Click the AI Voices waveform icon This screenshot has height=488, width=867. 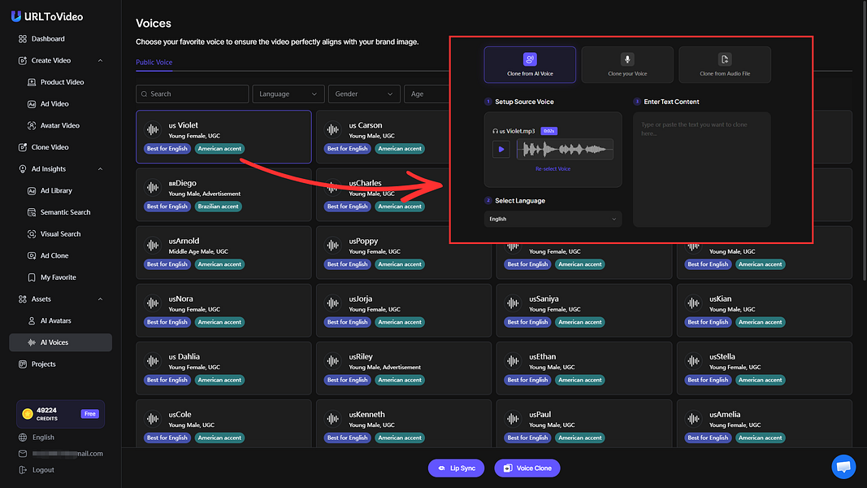[x=32, y=342]
